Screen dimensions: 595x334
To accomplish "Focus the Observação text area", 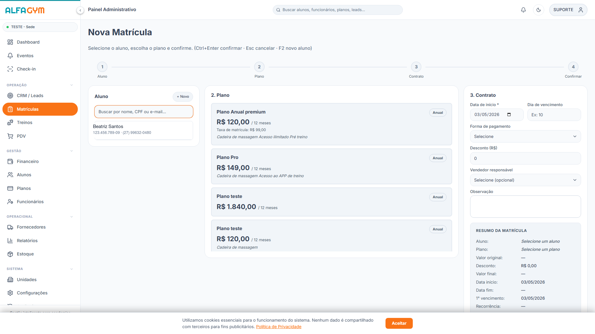I will 525,207.
